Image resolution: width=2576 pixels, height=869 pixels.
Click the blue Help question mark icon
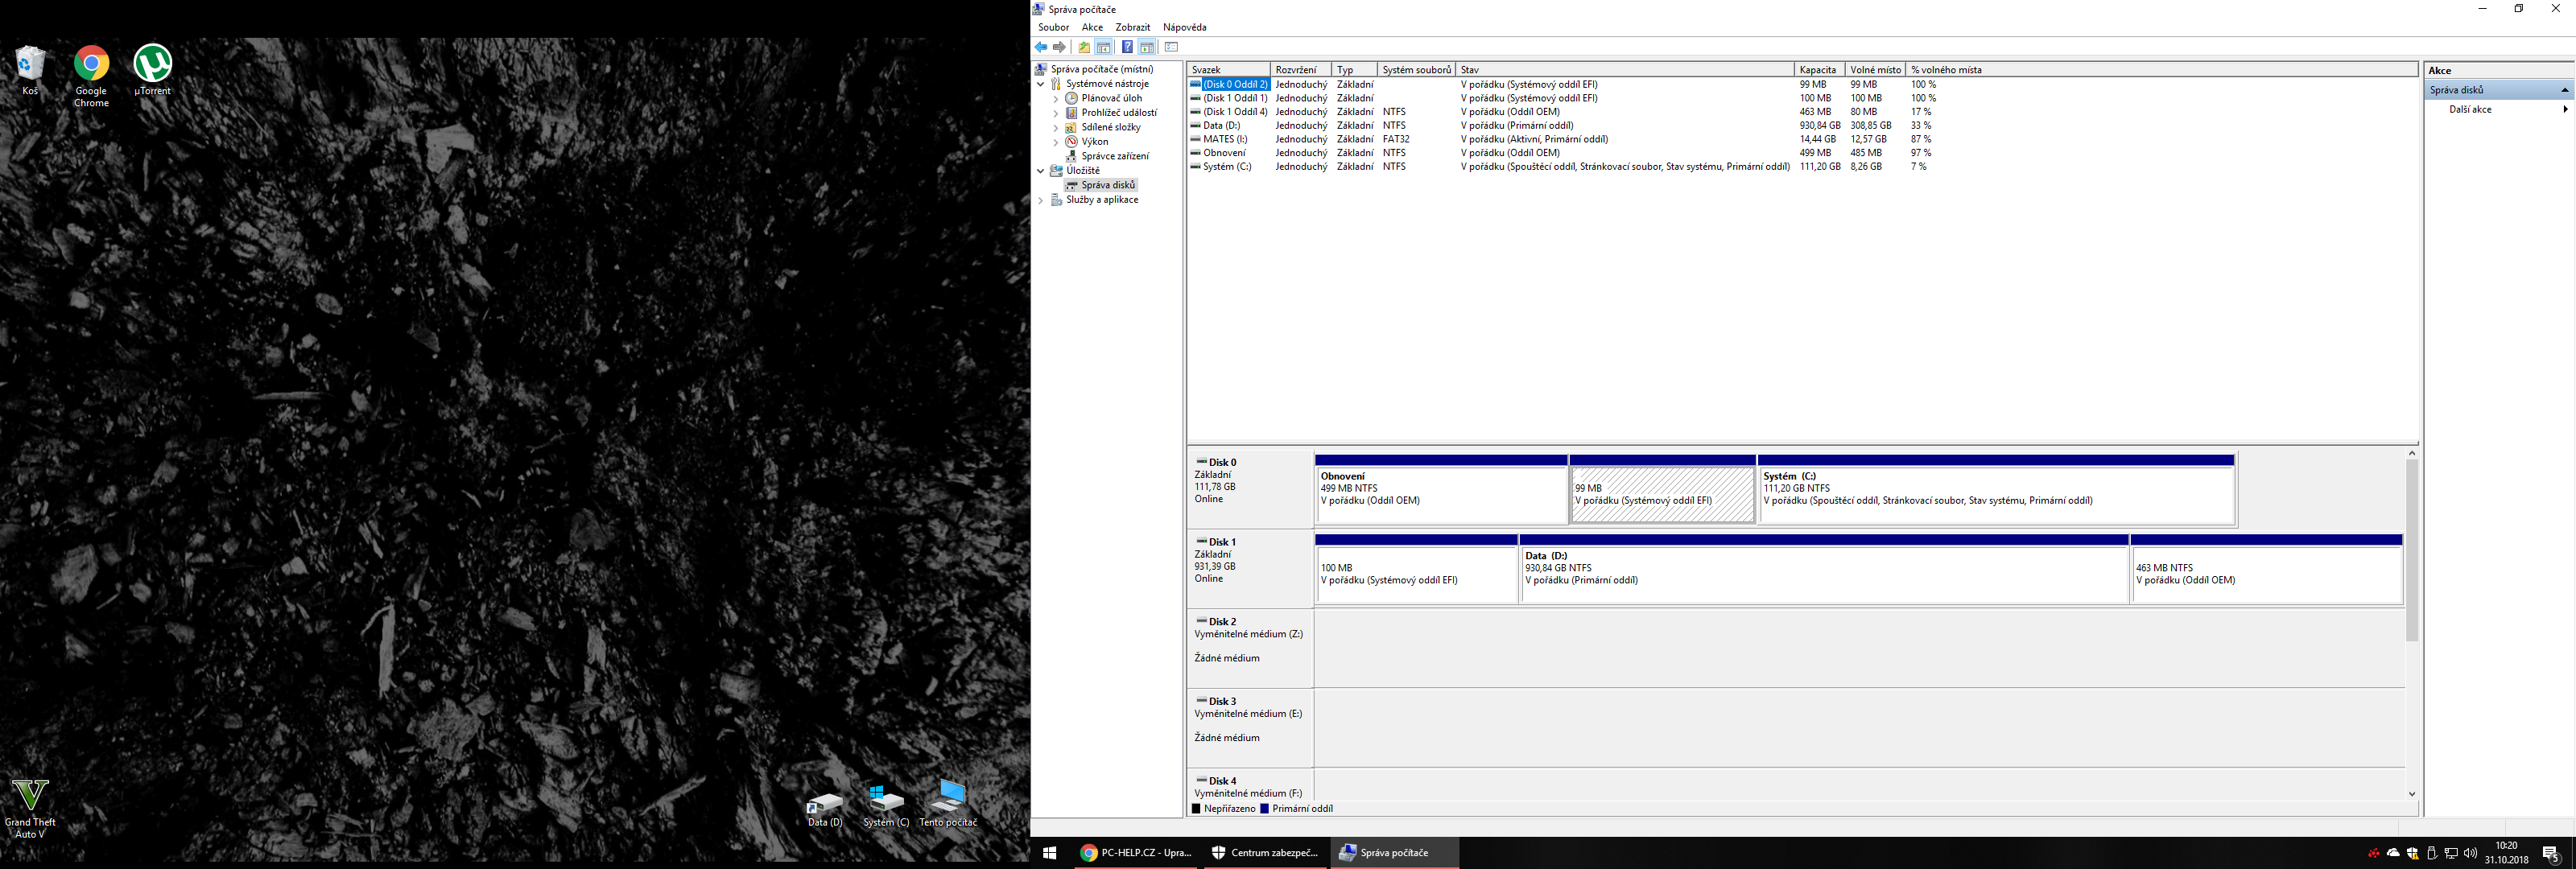1127,47
